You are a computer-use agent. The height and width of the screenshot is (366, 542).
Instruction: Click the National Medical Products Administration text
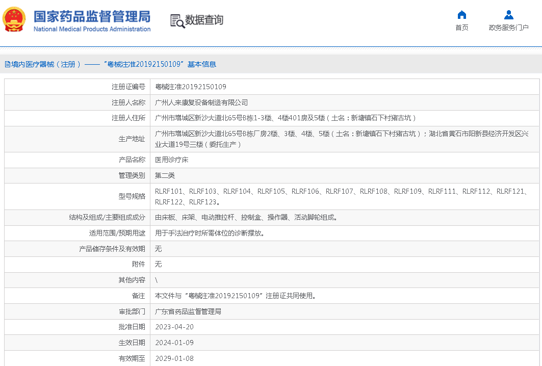[92, 29]
